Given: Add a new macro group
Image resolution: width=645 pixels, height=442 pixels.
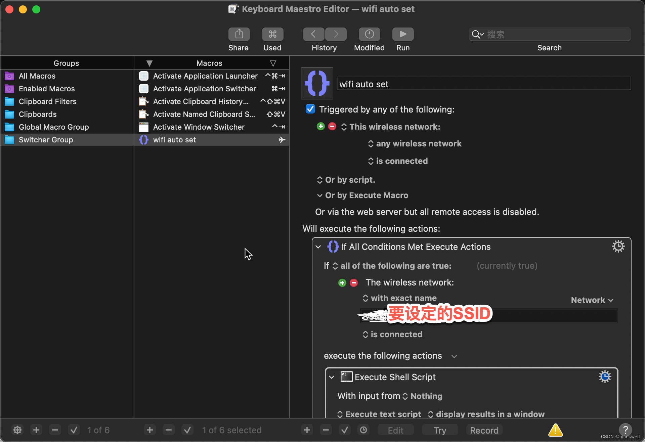Looking at the screenshot, I should click(36, 430).
